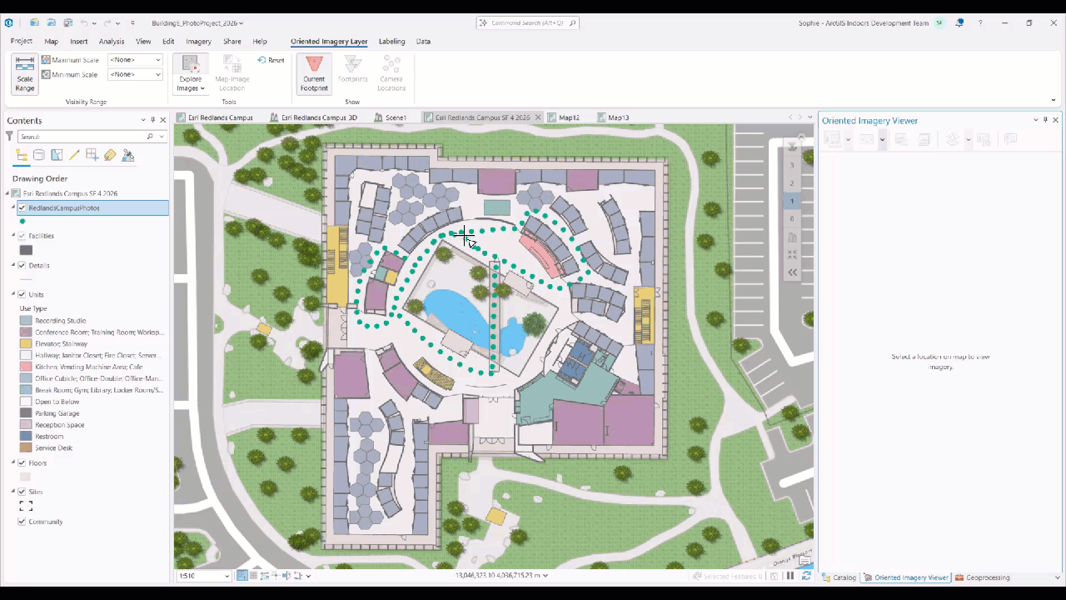
Task: Open the notifications bell icon
Action: coord(959,23)
